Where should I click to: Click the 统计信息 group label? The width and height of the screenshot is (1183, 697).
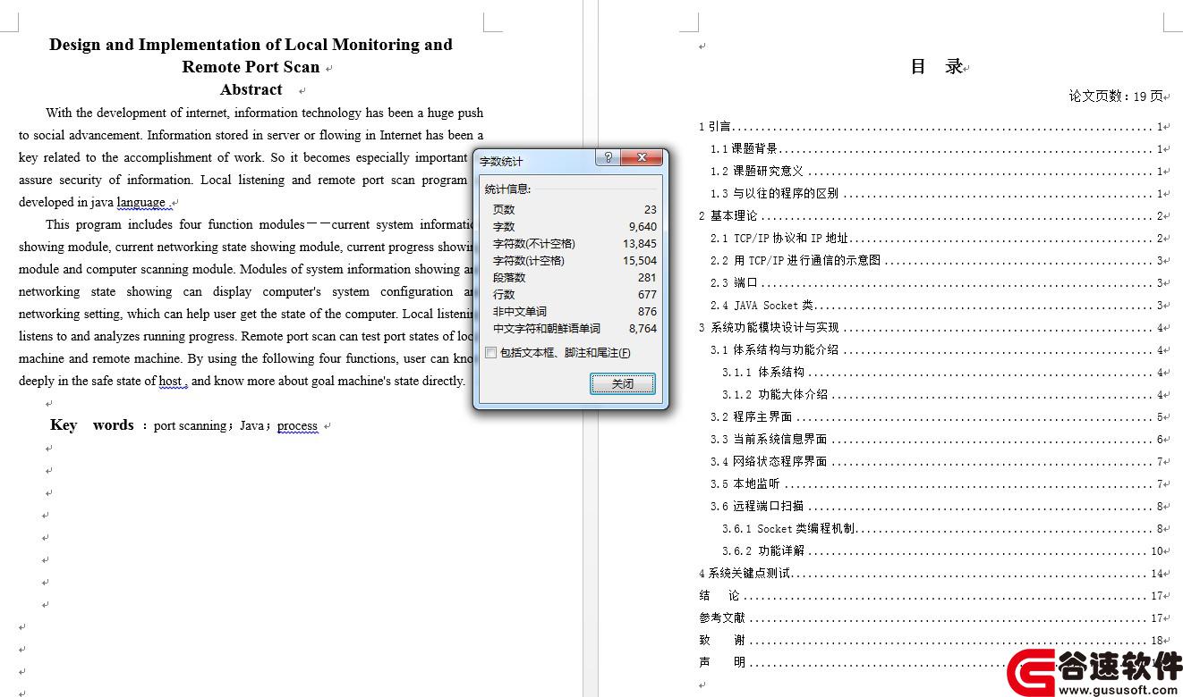(508, 189)
